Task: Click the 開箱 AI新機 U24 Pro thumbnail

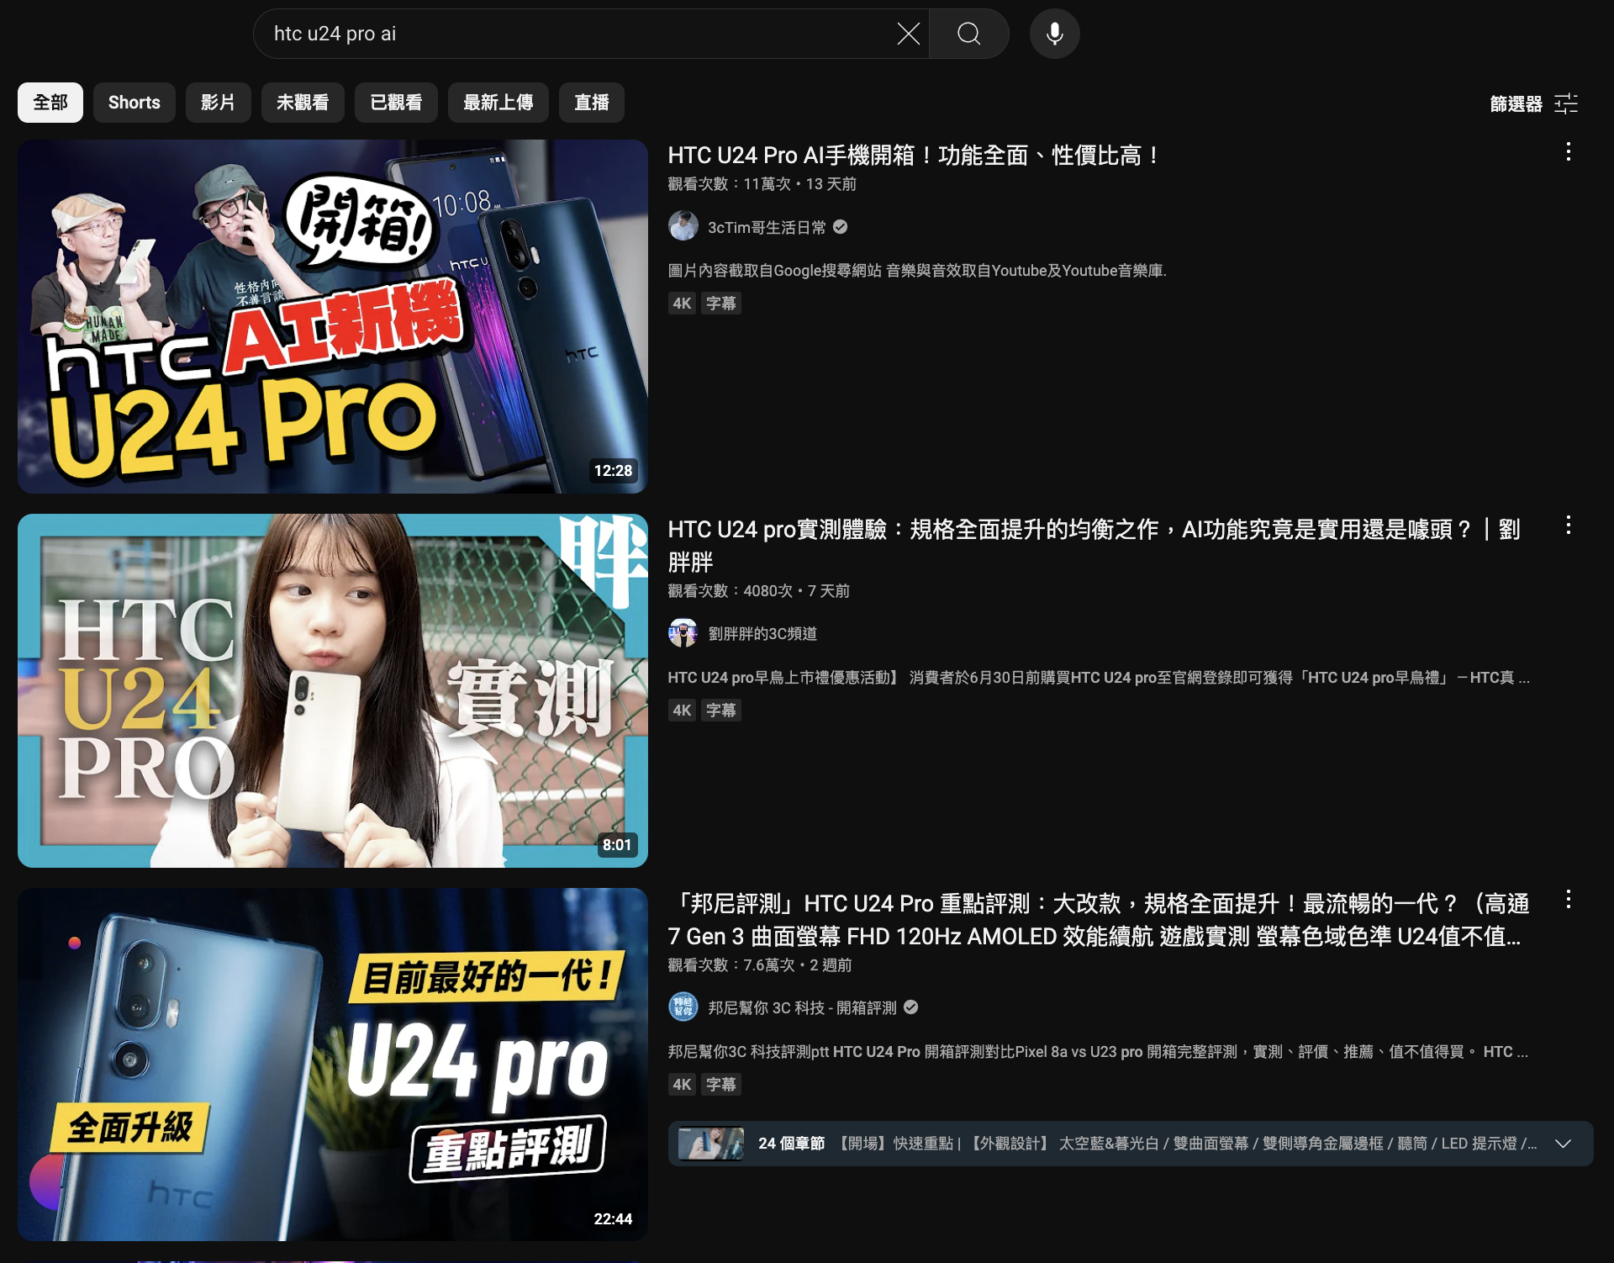Action: pyautogui.click(x=333, y=316)
